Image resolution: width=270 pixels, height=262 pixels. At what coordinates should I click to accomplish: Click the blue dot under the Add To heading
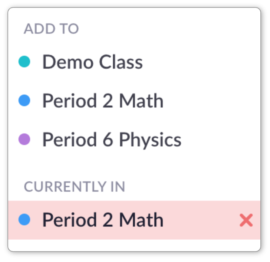pyautogui.click(x=24, y=101)
